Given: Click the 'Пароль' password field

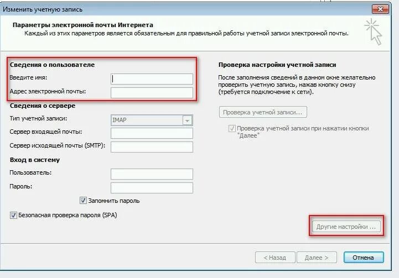Looking at the screenshot, I should click(152, 188).
